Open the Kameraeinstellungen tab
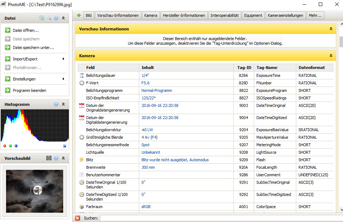Image resolution: width=343 pixels, height=222 pixels. click(285, 15)
